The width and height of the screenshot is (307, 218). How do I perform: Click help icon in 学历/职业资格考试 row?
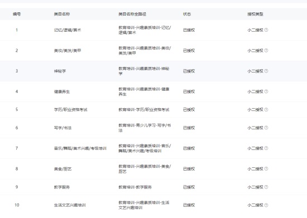click(x=266, y=110)
